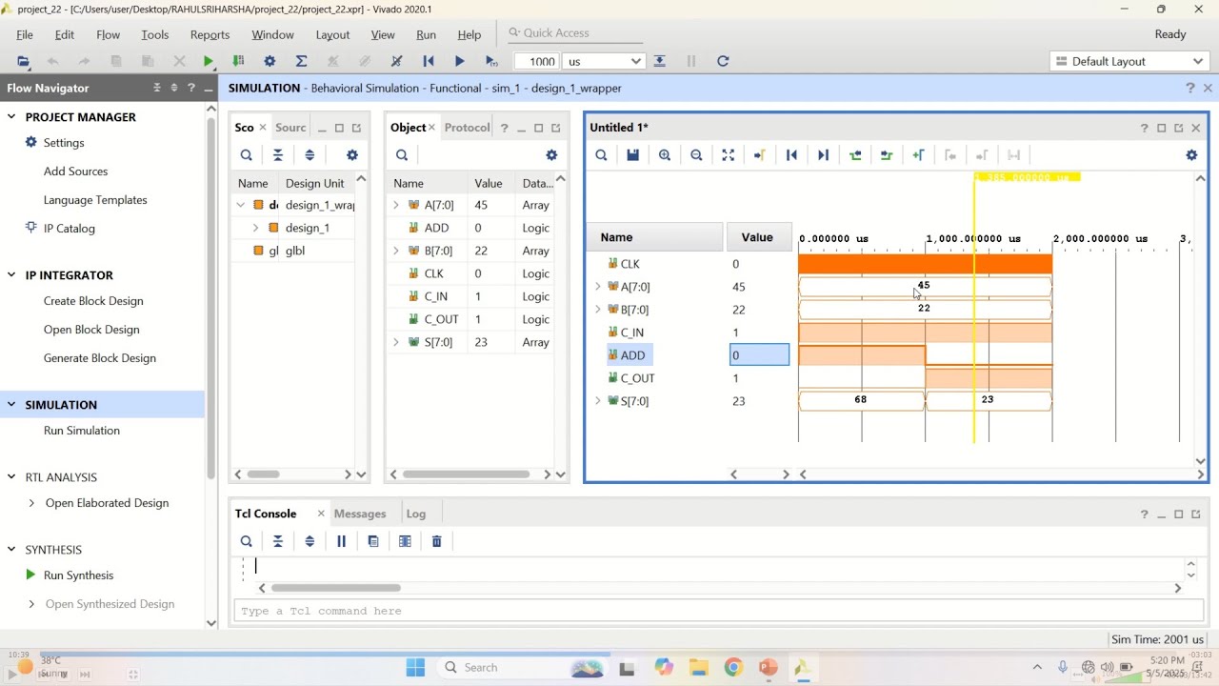Open the Flow menu
Viewport: 1219px width, 686px height.
click(x=109, y=34)
